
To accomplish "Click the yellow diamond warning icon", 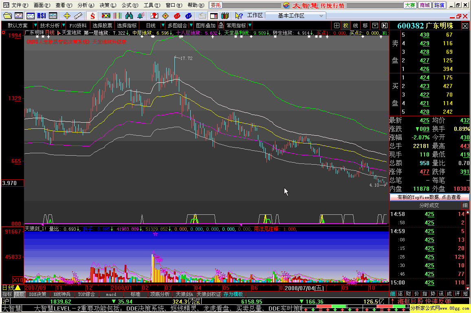I will (x=165, y=15).
